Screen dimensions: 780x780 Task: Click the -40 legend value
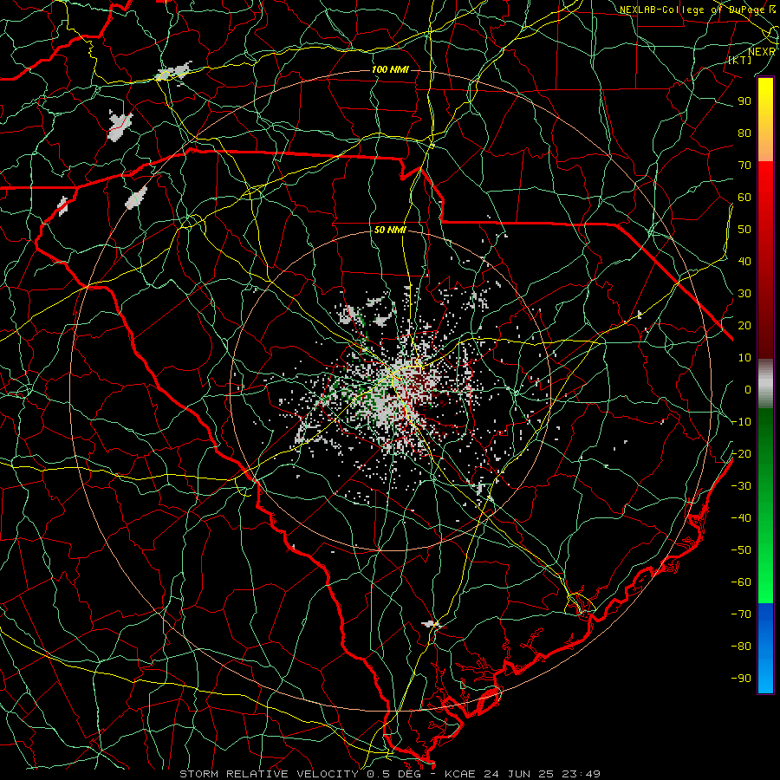741,518
